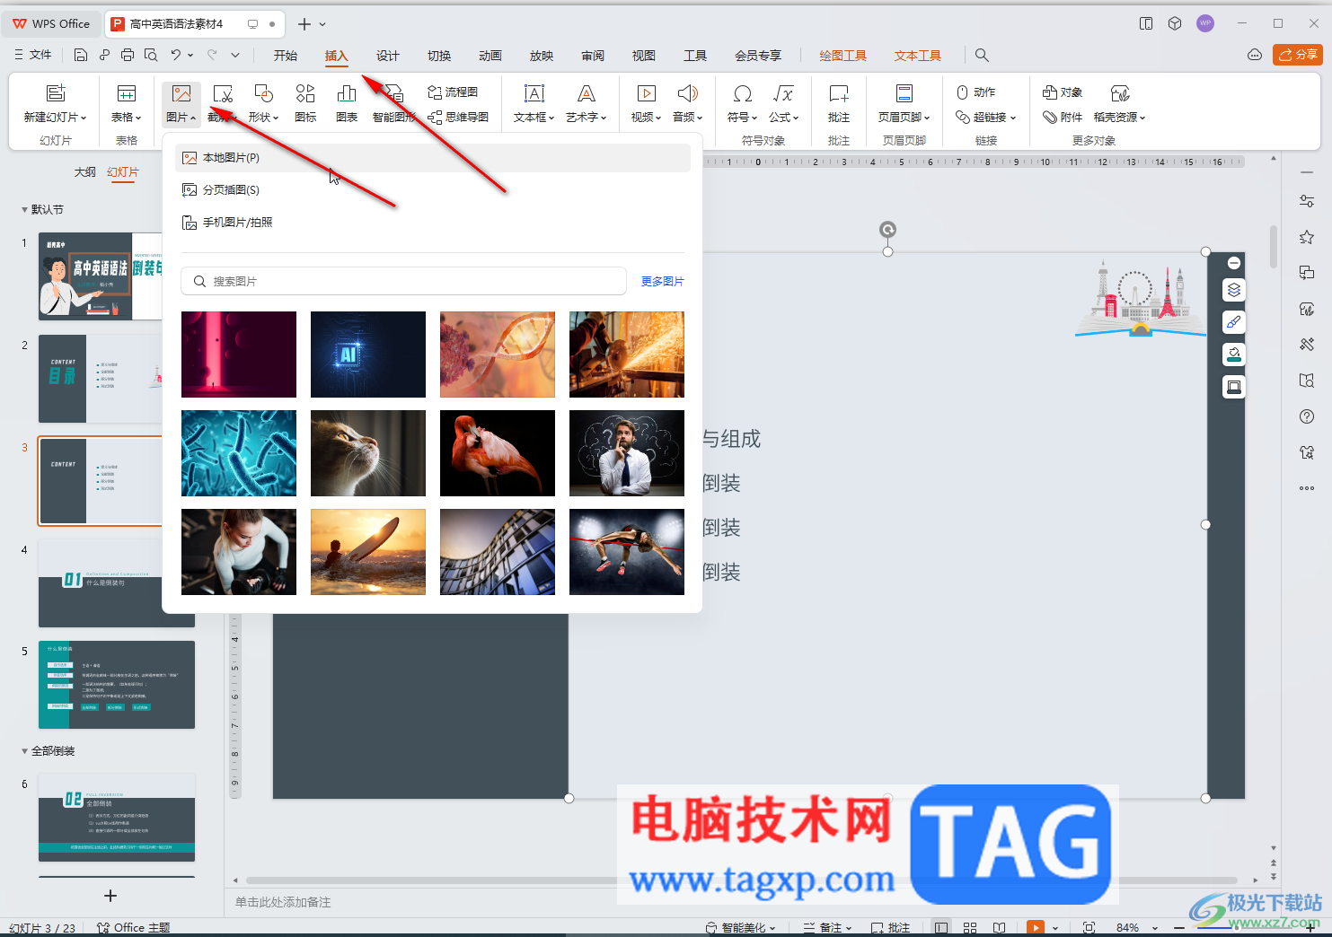Expand the Undo history dropdown arrow

click(x=190, y=55)
